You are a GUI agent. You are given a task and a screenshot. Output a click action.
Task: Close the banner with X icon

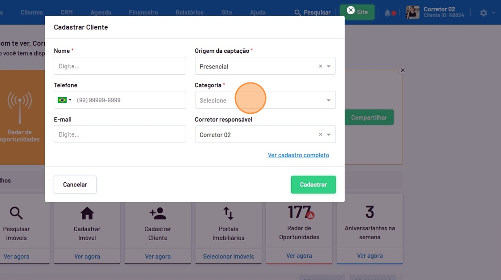pos(403,70)
